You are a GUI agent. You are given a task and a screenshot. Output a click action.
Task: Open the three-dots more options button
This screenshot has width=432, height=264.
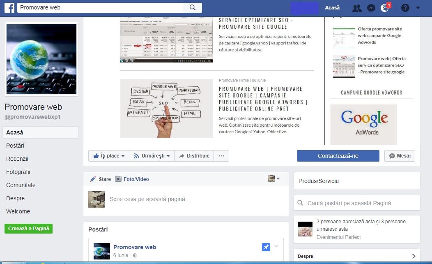coord(221,156)
